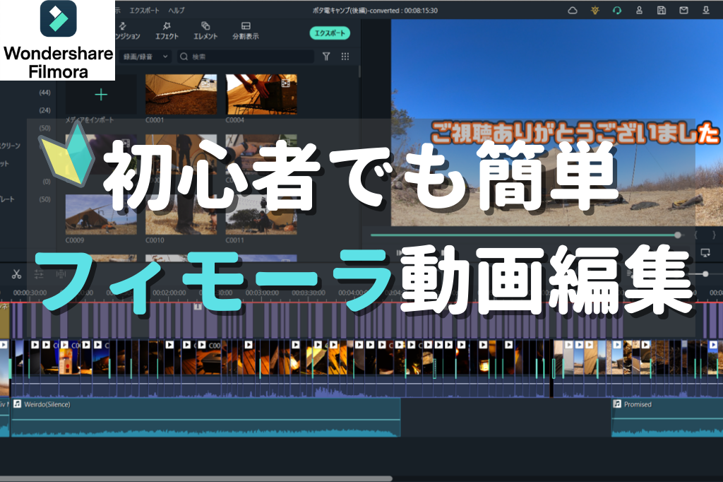Click the floppy disk save icon

[661, 10]
